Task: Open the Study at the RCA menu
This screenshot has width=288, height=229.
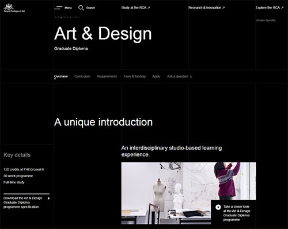Action: tap(135, 7)
